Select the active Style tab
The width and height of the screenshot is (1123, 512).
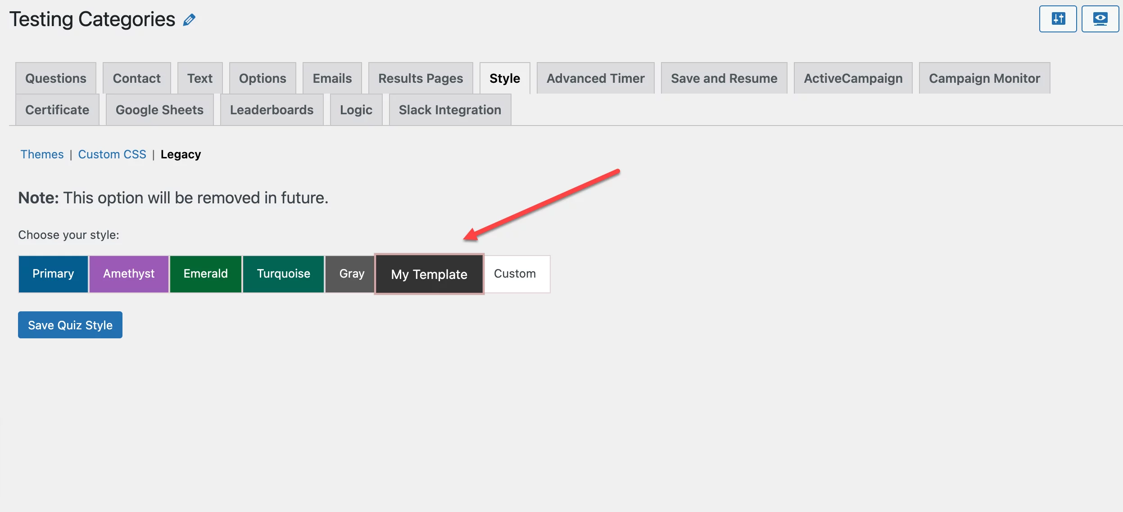pyautogui.click(x=505, y=78)
